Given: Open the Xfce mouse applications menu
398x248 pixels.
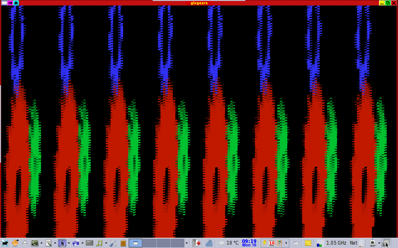Looking at the screenshot, I should point(5,243).
